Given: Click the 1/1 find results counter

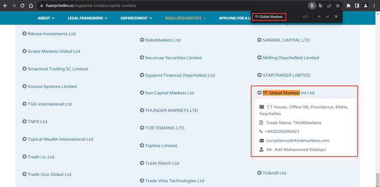Looking at the screenshot, I should 305,17.
